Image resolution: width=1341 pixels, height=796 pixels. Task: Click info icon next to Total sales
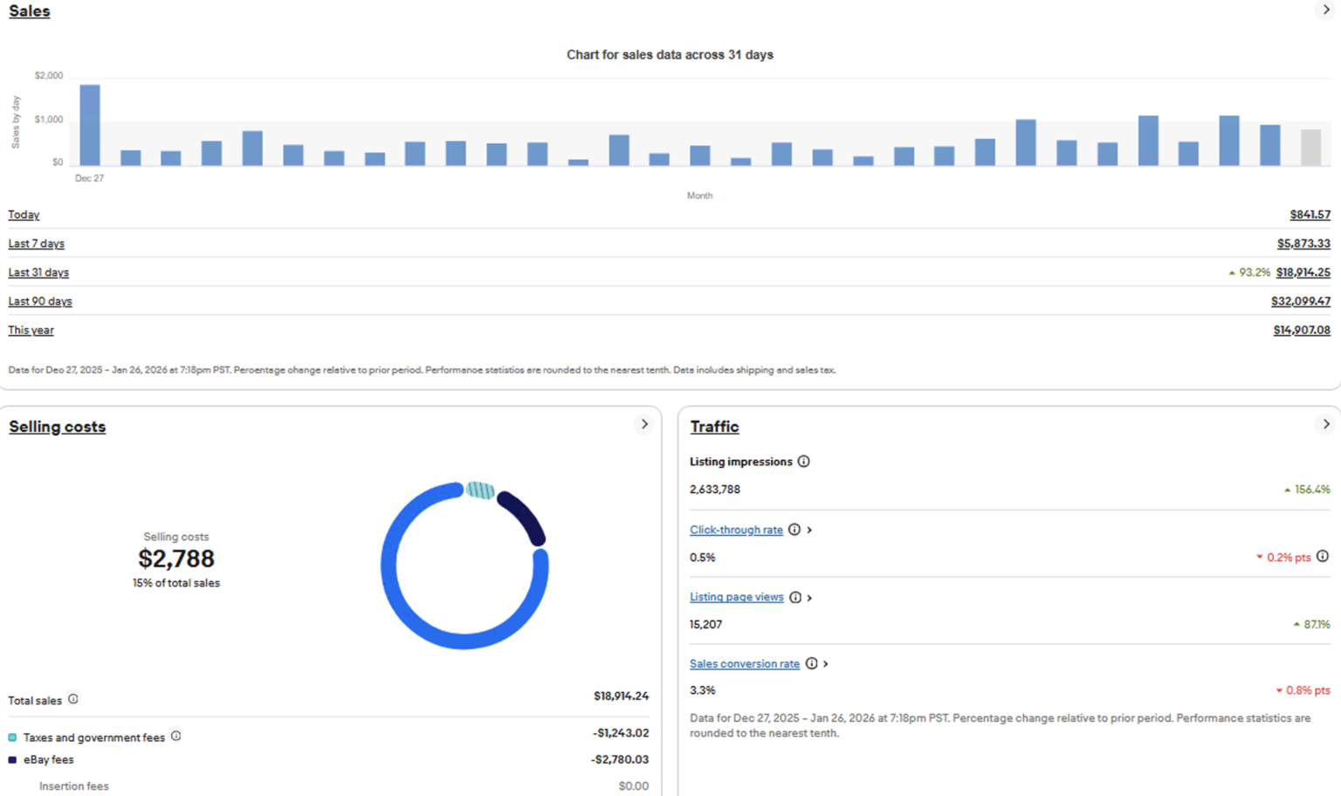pyautogui.click(x=73, y=699)
